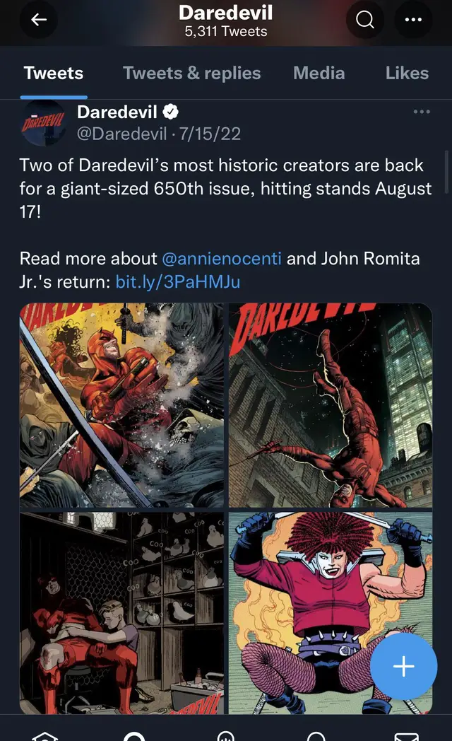View pigeon coop Daredevil cover image
This screenshot has height=741, width=452.
click(121, 613)
